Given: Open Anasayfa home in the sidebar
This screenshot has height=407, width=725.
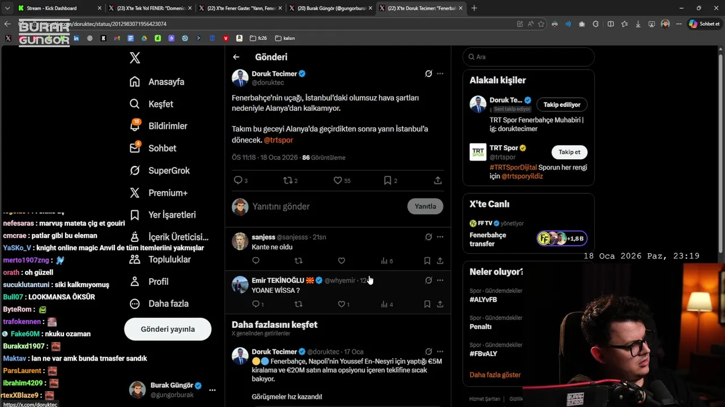Looking at the screenshot, I should (x=157, y=82).
